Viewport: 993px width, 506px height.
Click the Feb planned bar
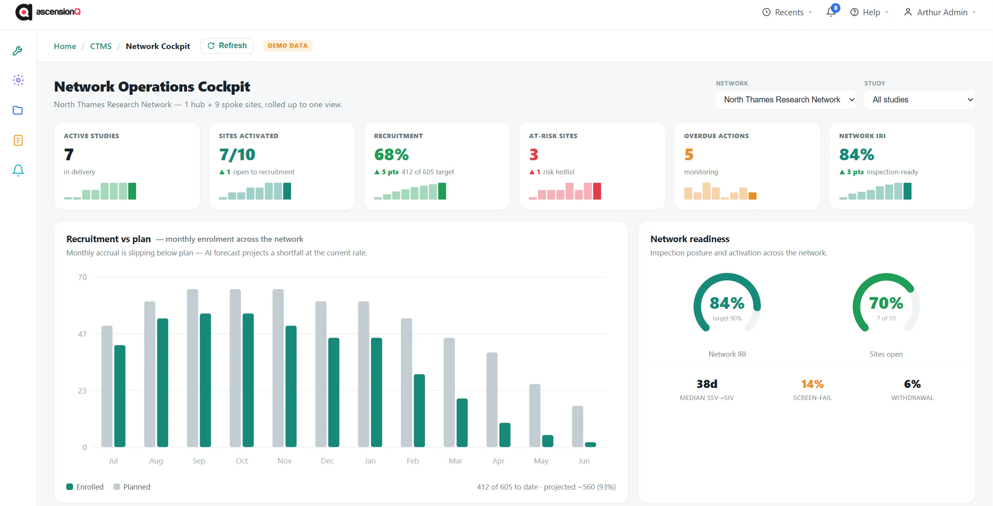tap(406, 383)
